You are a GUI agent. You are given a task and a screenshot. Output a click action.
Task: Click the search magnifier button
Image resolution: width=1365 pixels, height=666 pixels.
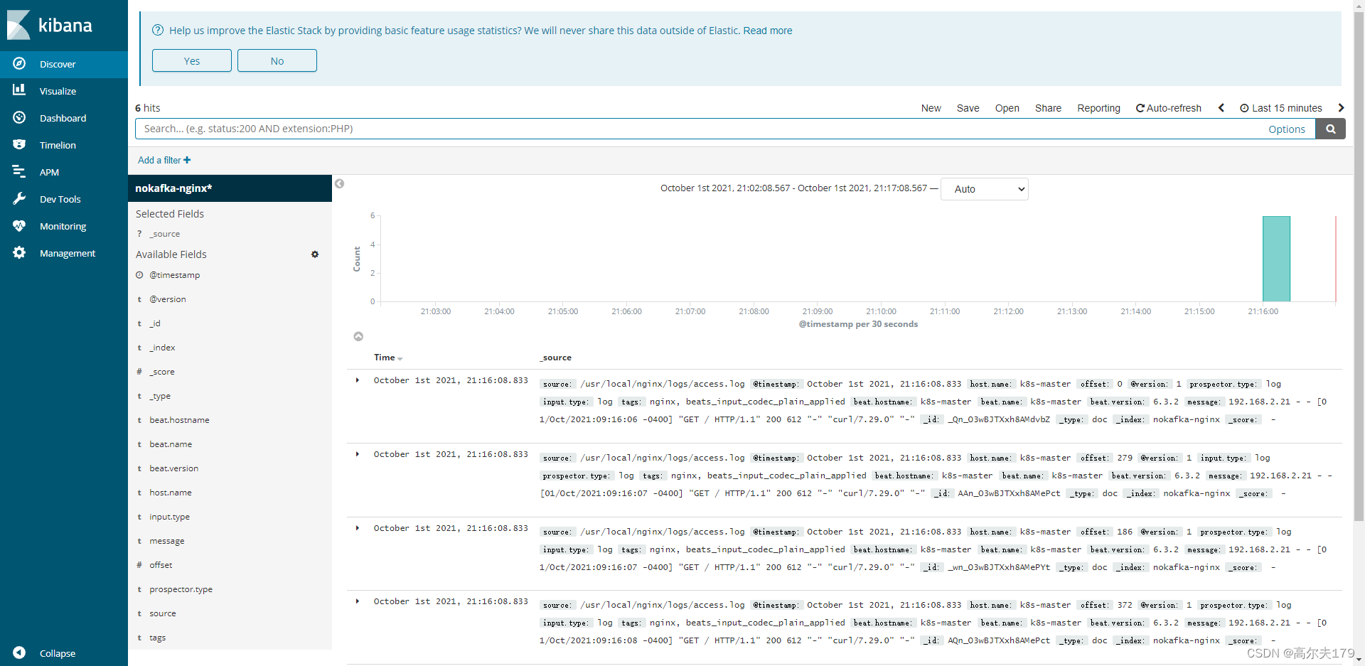point(1330,129)
